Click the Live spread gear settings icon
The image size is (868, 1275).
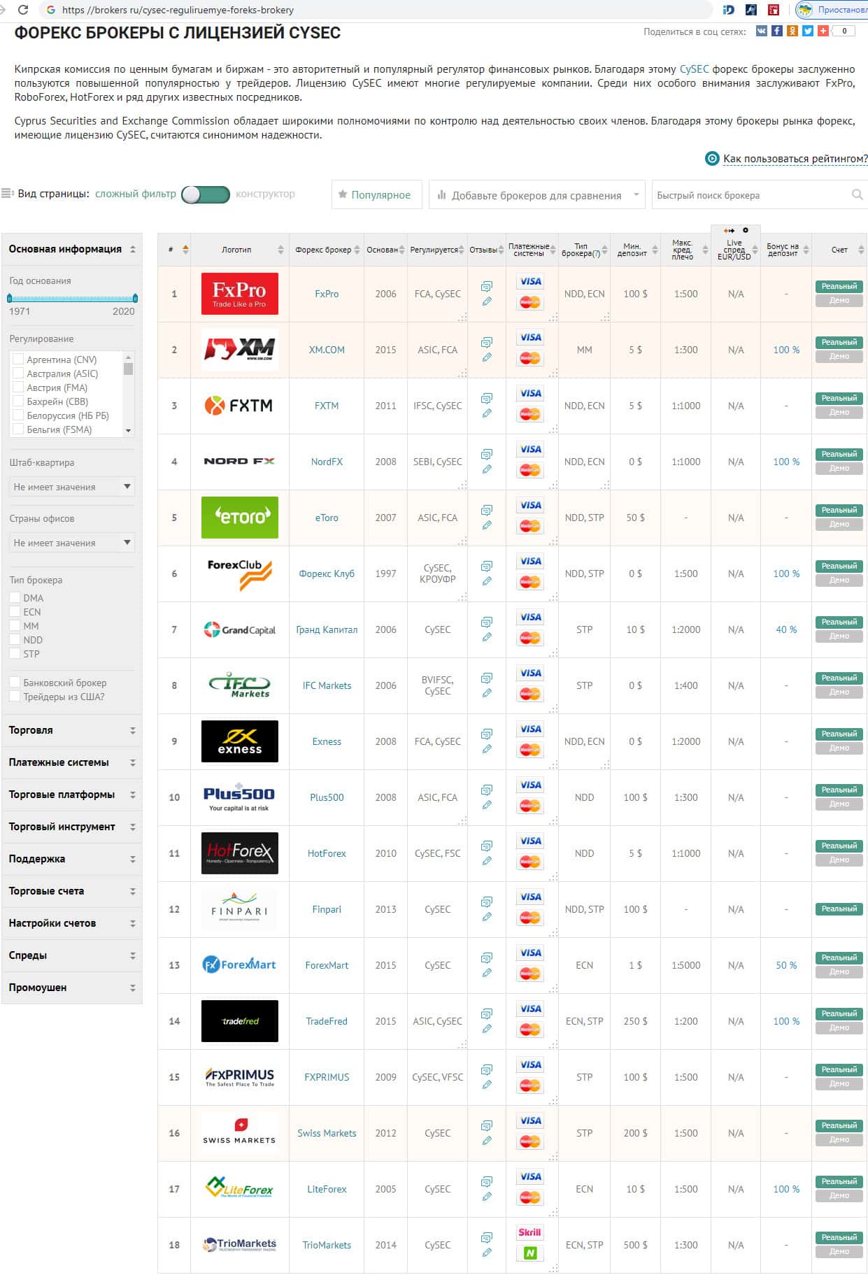click(745, 230)
